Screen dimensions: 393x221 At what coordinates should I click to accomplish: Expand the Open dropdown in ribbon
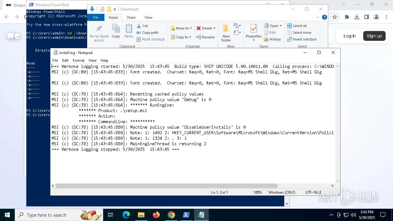[281, 26]
